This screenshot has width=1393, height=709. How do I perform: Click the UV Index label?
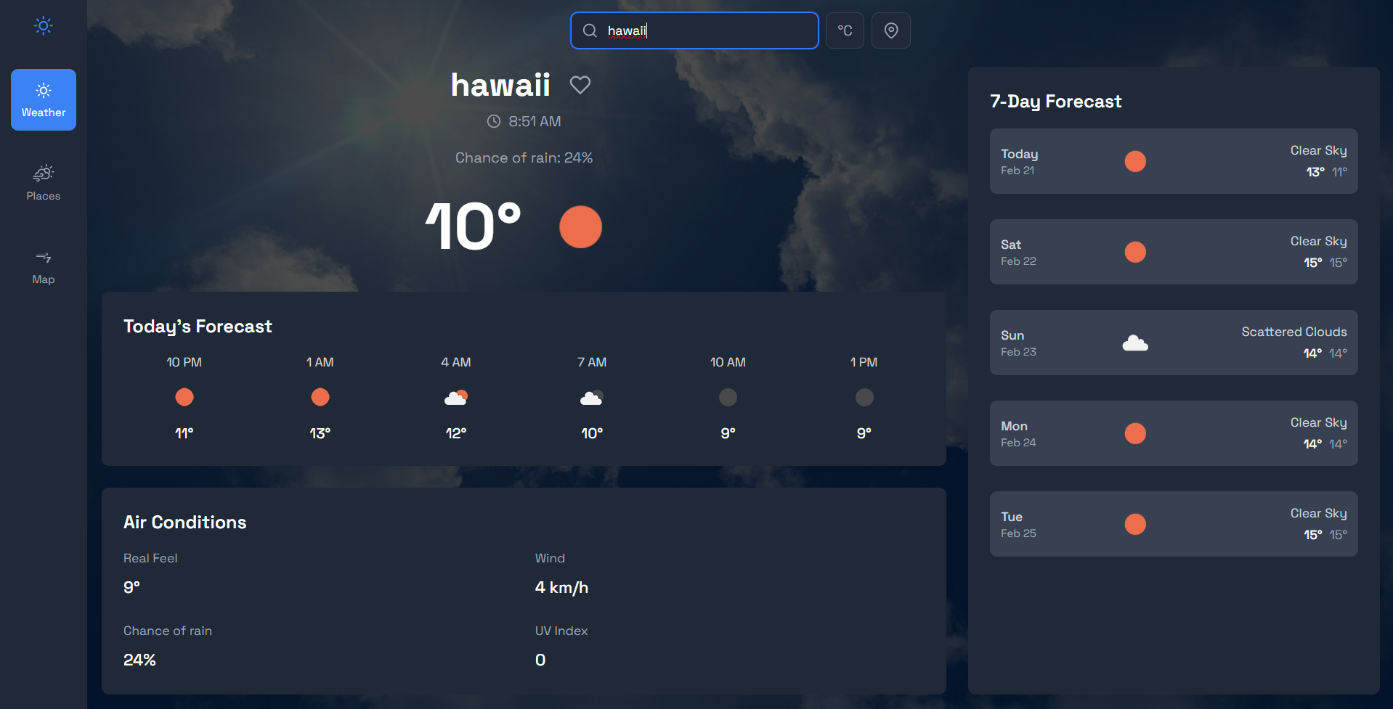[561, 631]
